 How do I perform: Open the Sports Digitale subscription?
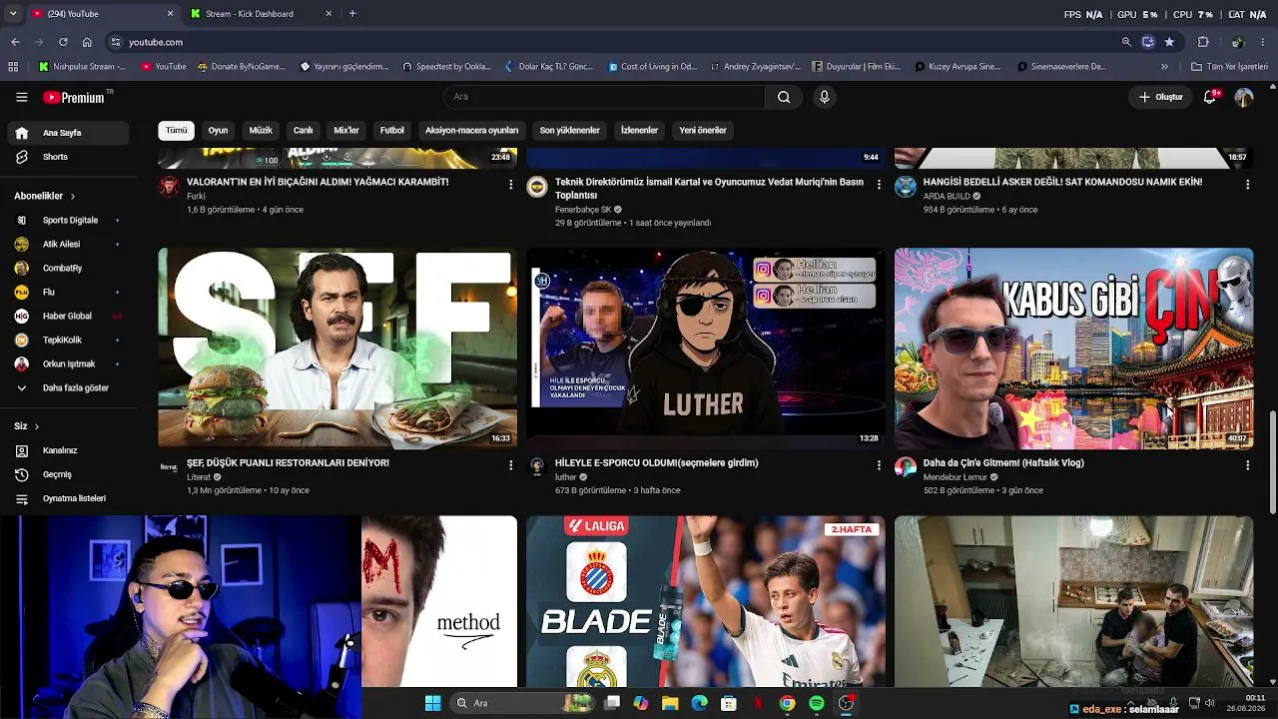coord(68,220)
